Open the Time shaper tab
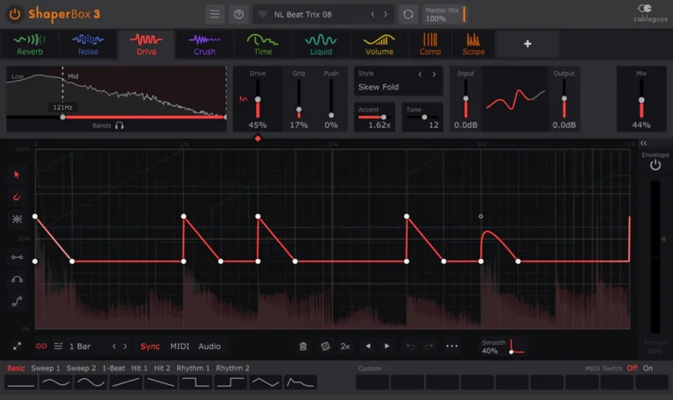 pyautogui.click(x=263, y=44)
